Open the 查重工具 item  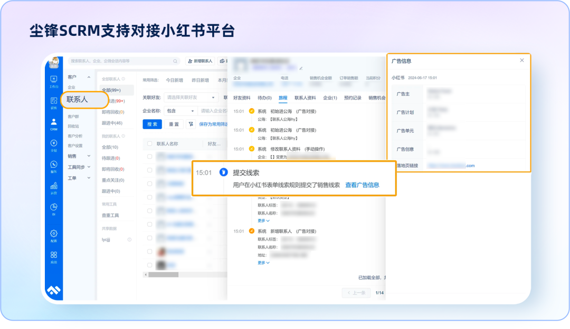(110, 215)
